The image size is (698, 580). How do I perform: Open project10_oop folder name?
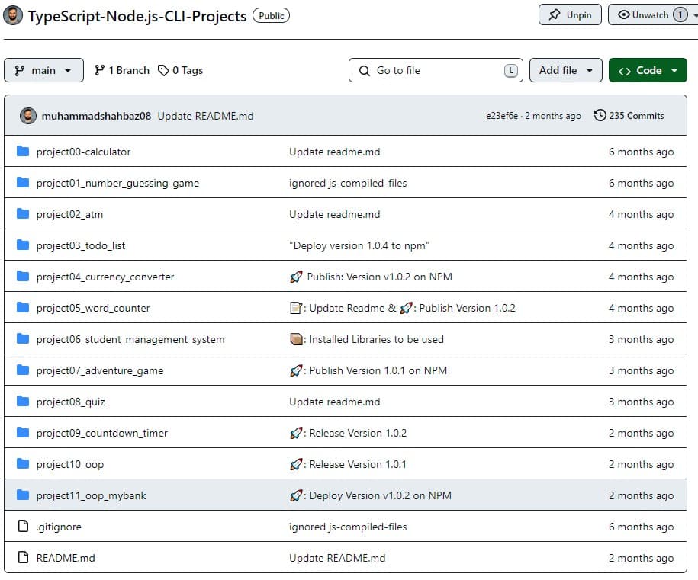tap(70, 464)
